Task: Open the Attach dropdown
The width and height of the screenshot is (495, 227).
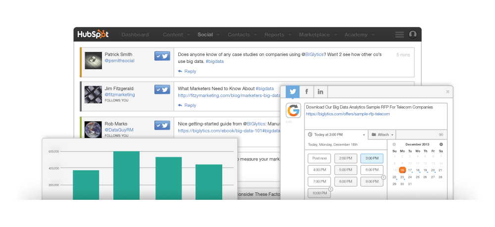Action: (382, 135)
